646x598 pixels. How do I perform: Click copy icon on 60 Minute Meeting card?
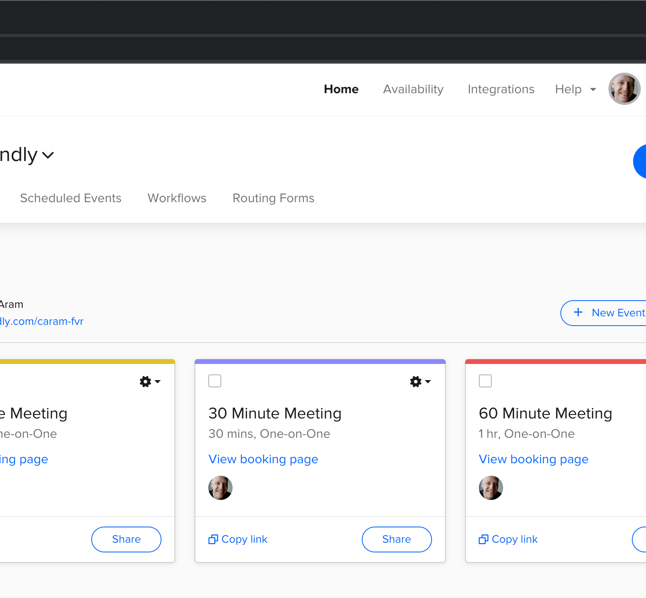coord(483,539)
